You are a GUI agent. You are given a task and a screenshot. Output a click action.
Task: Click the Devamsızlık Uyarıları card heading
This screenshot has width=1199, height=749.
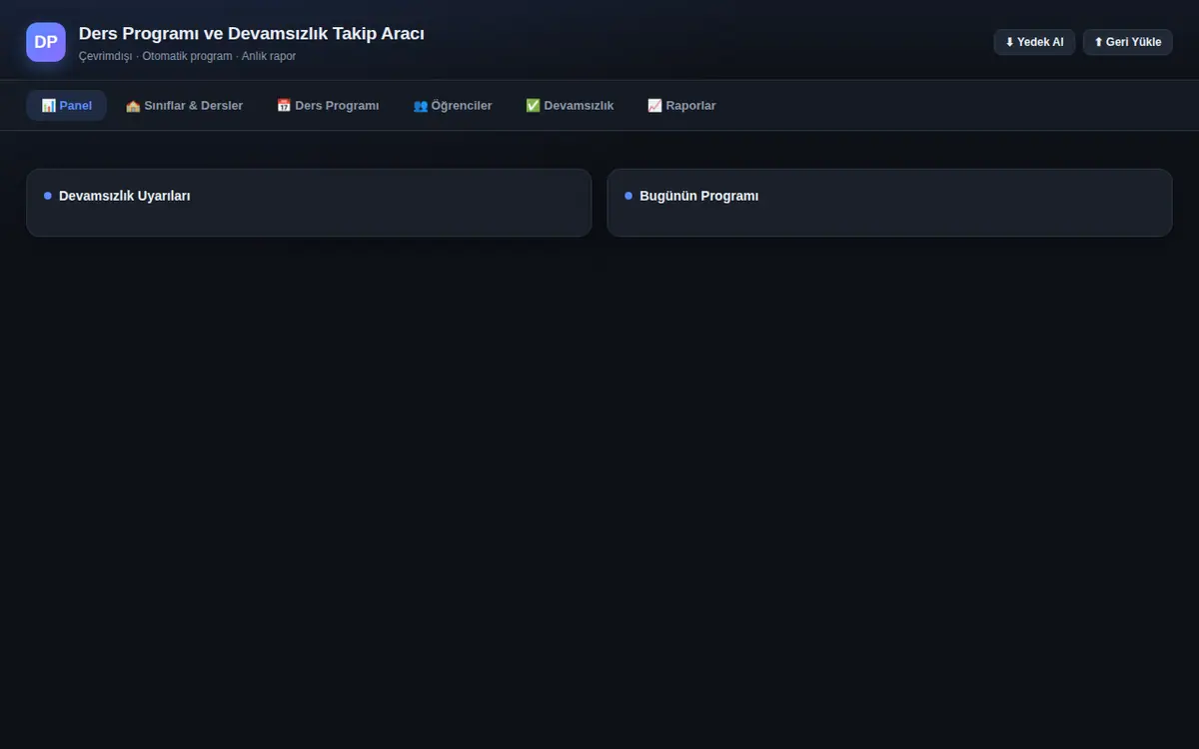pyautogui.click(x=125, y=196)
